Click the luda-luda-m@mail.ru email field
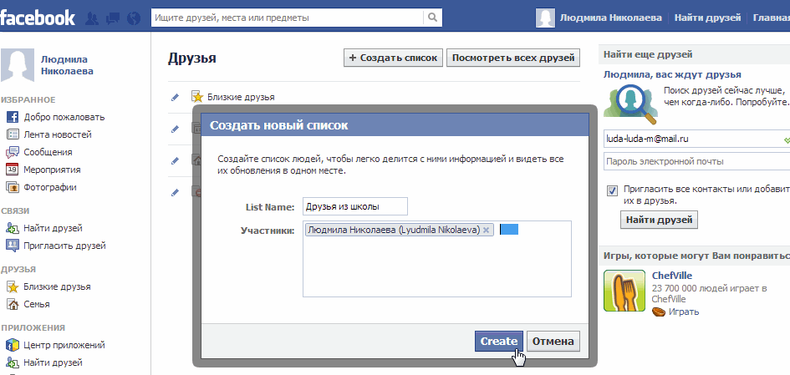 tap(697, 139)
